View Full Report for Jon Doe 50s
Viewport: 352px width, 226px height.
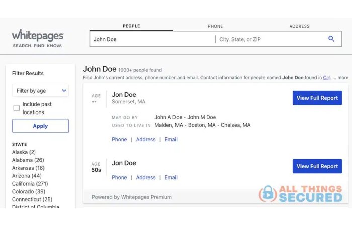click(317, 166)
